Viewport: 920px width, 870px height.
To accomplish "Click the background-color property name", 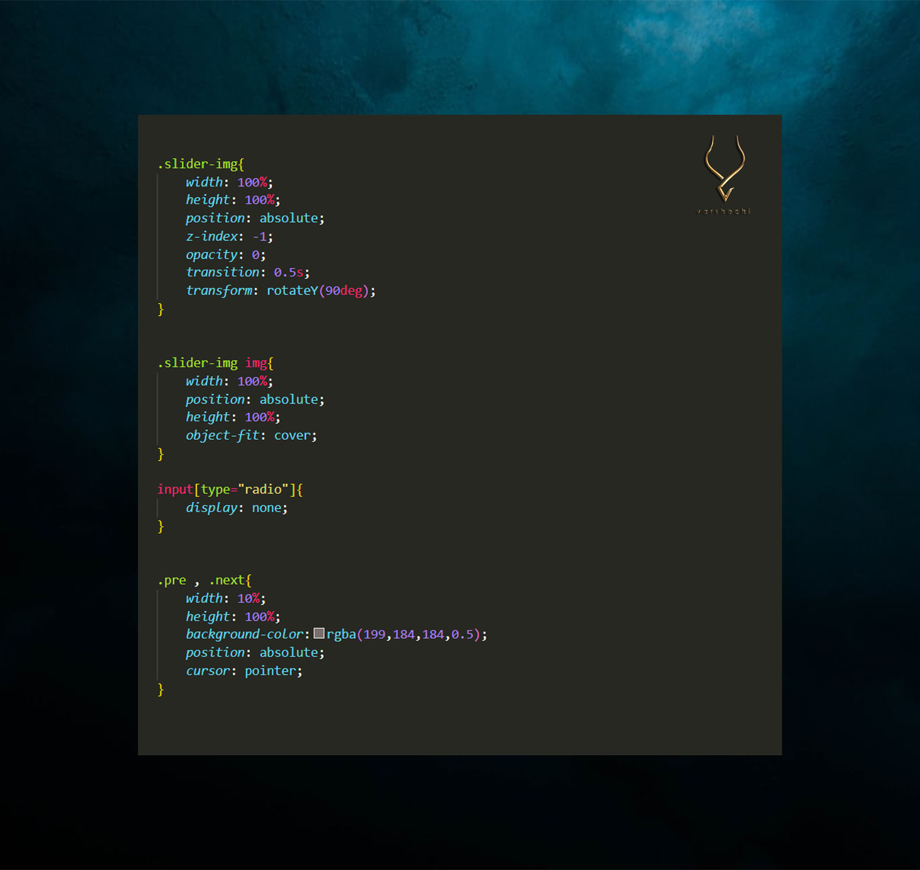I will 244,634.
